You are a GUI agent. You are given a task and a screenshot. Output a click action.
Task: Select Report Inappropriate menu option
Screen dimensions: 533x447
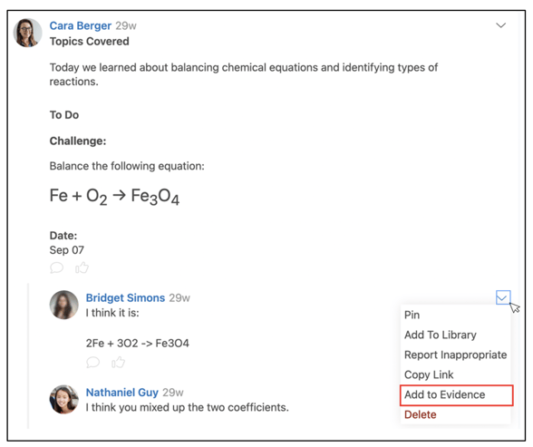[455, 355]
